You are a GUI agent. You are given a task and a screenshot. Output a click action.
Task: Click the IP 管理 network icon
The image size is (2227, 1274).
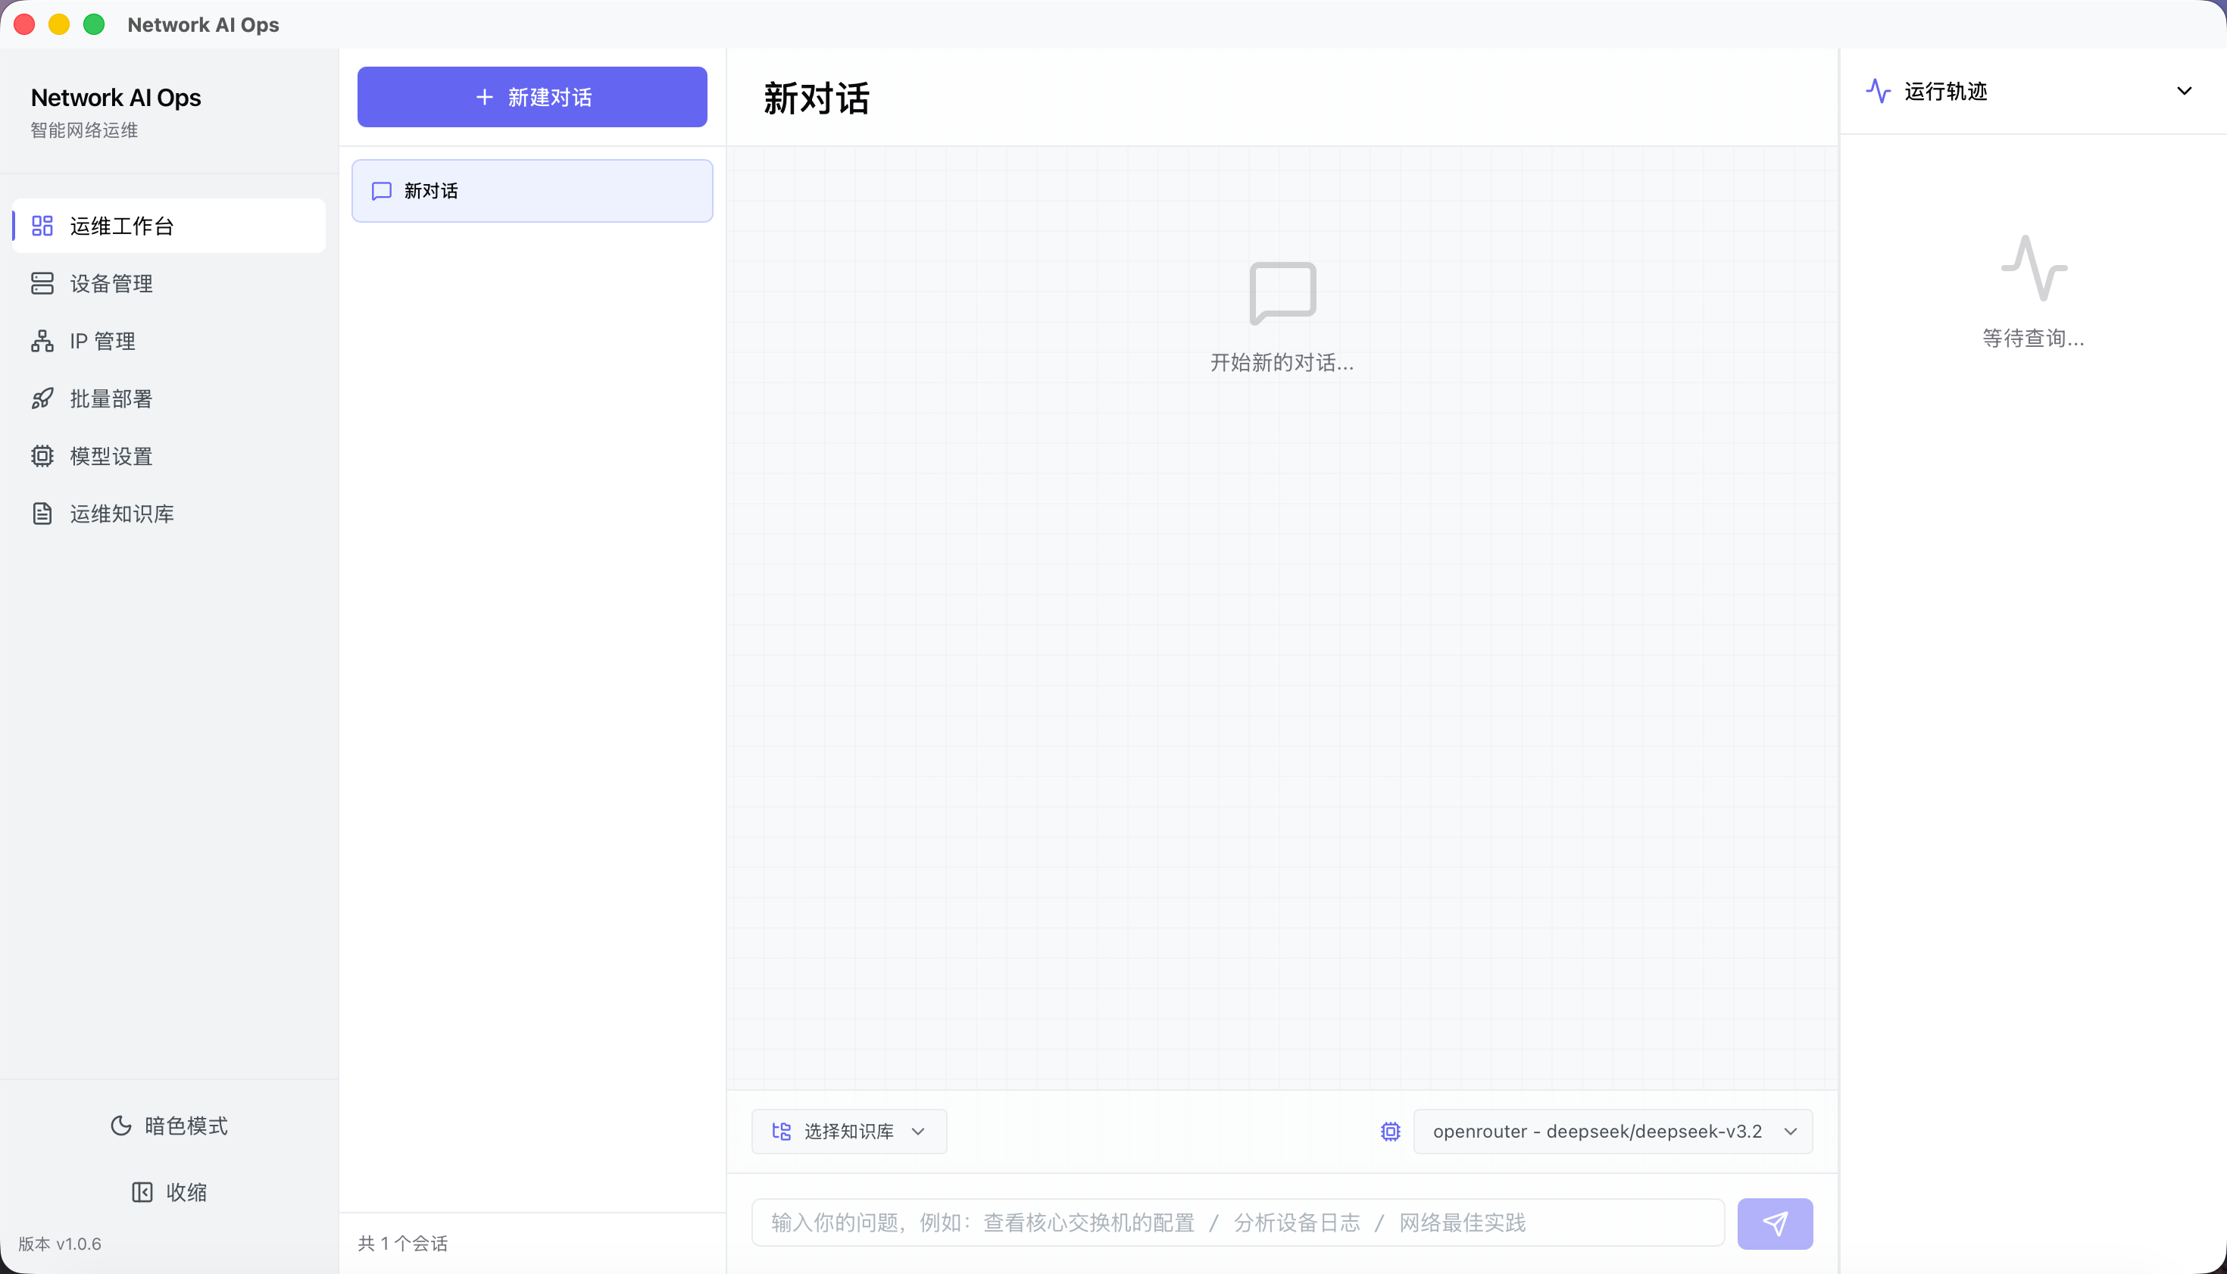(42, 342)
